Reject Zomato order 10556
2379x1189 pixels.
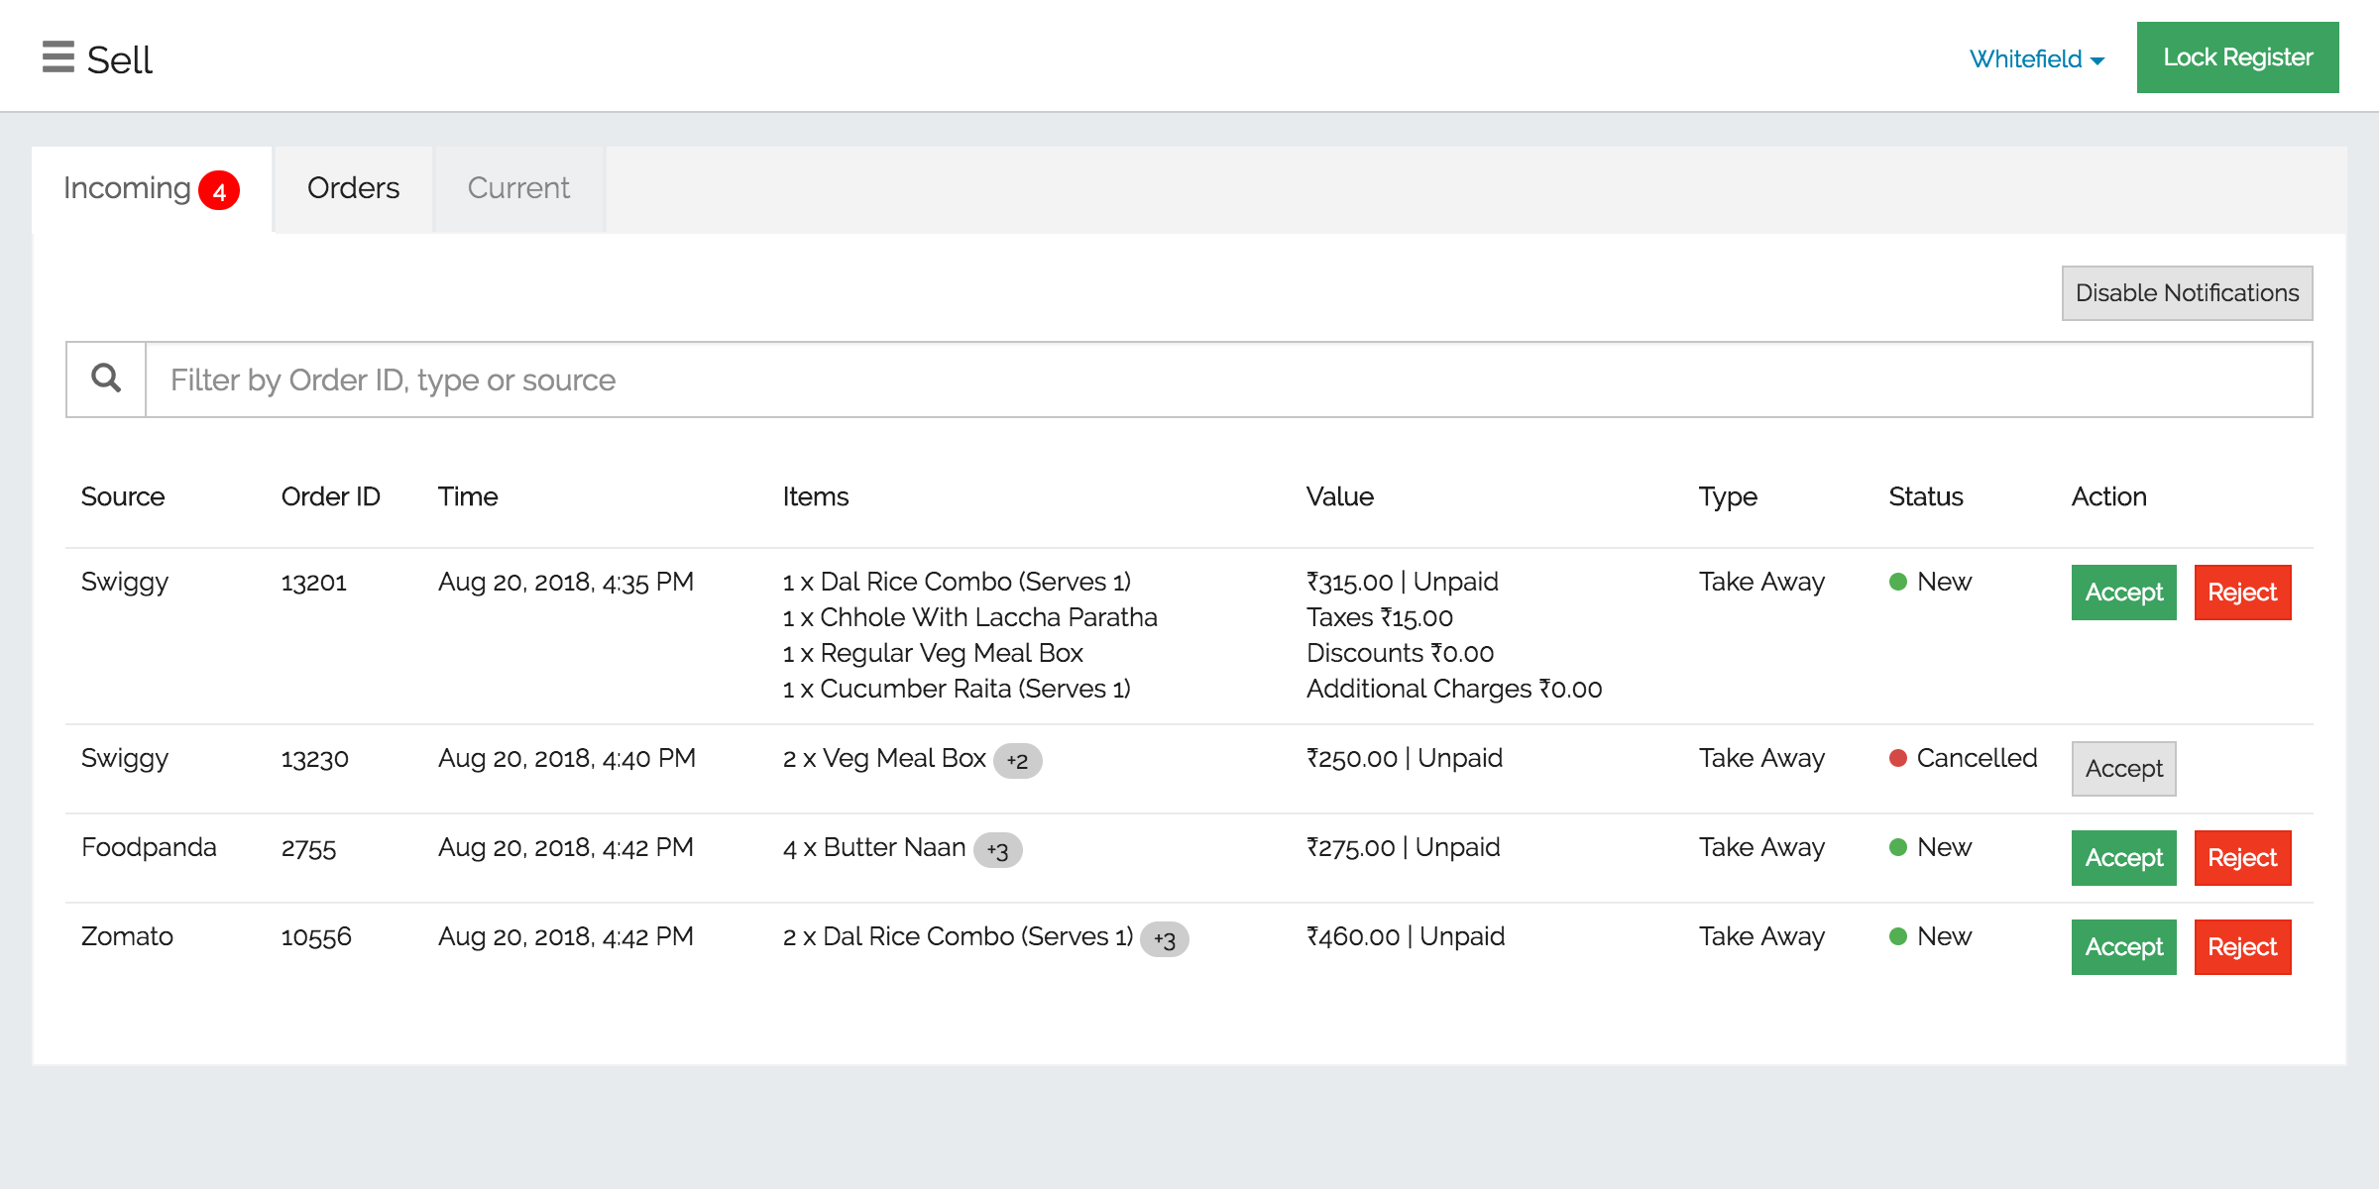point(2242,947)
